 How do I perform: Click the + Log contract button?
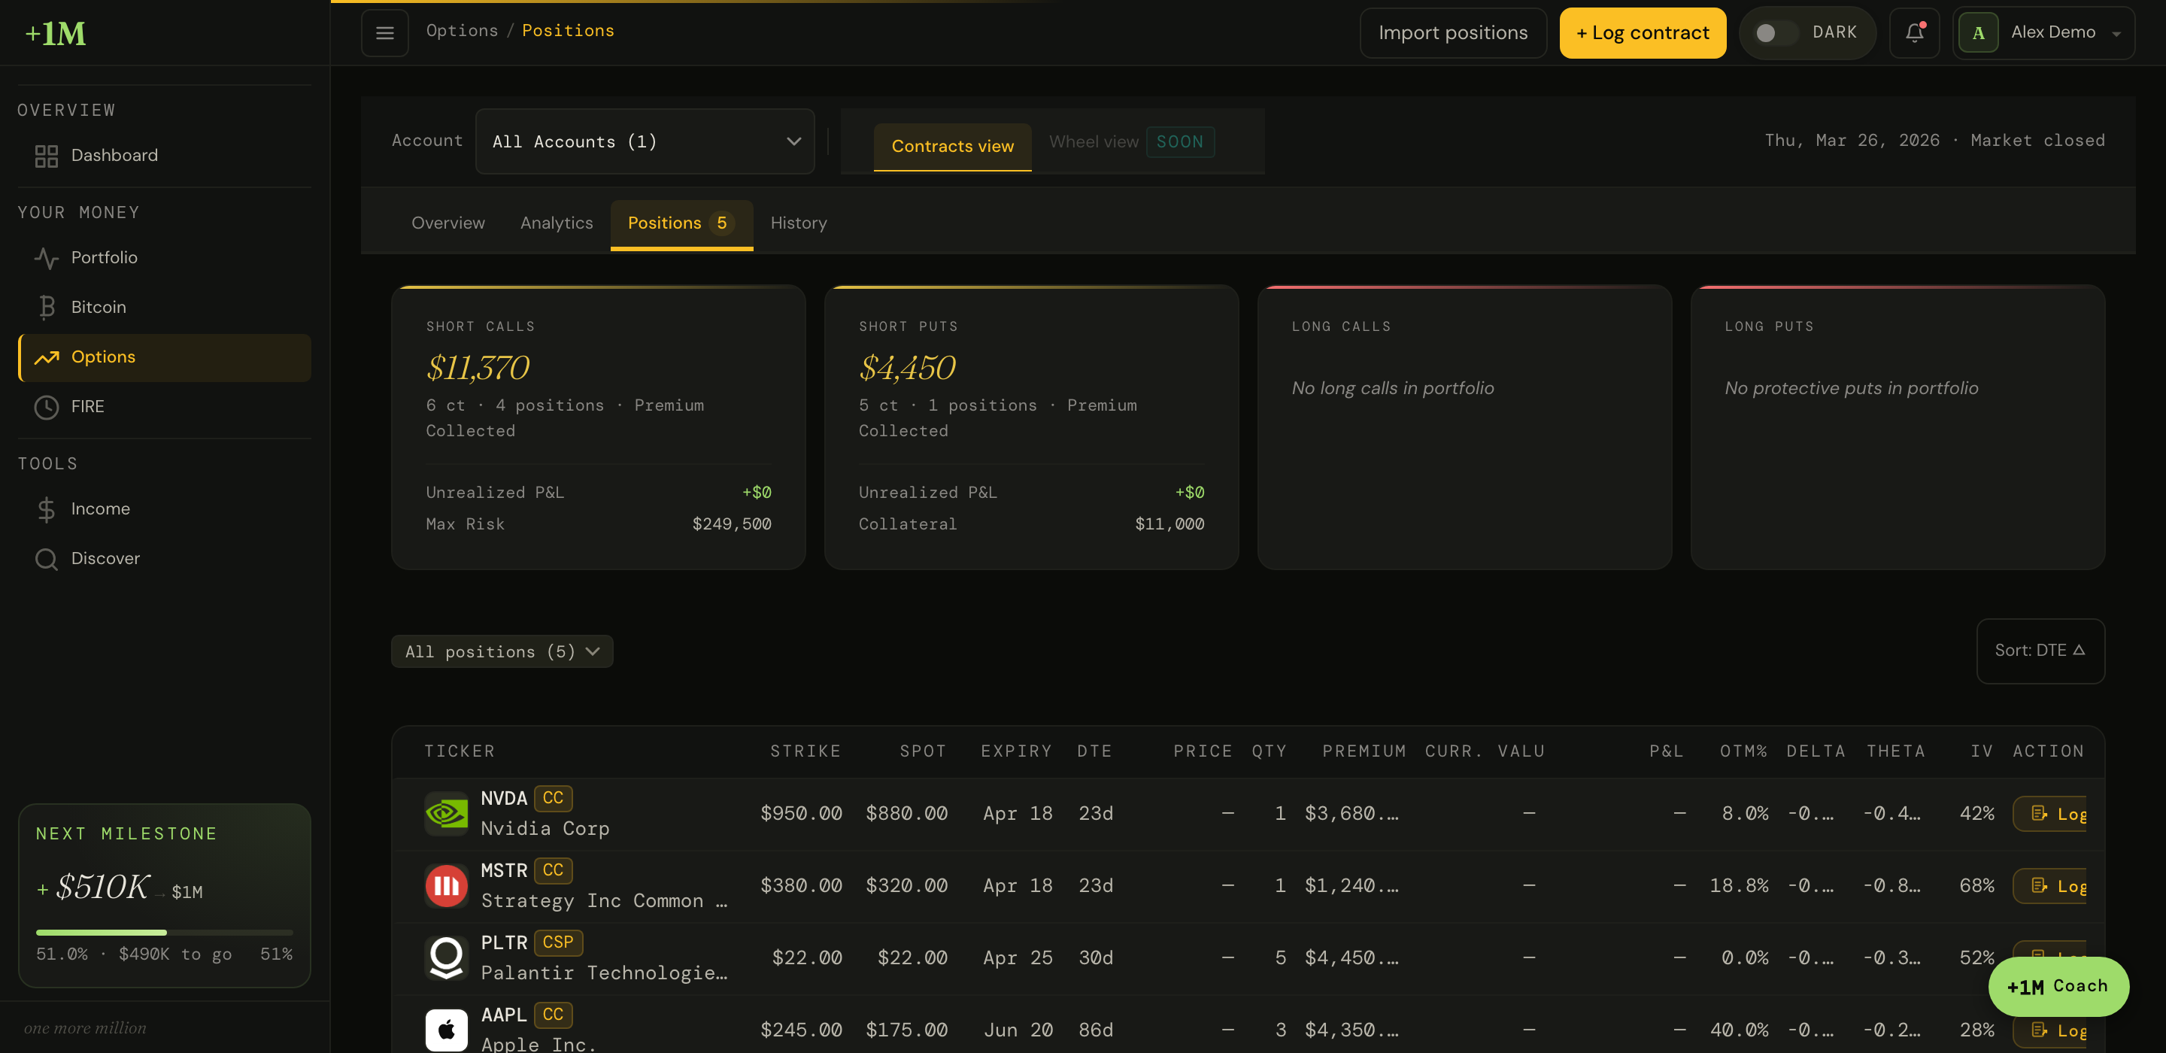(1642, 33)
